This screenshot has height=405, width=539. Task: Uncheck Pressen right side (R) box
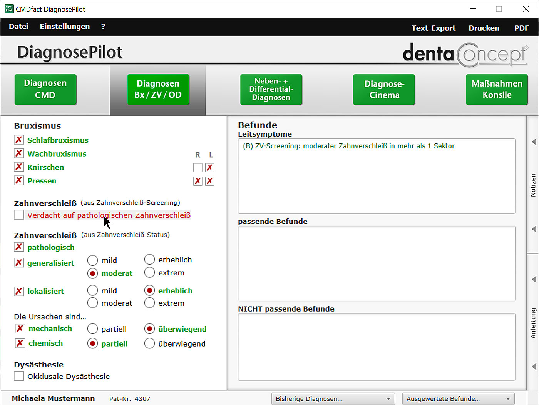[x=198, y=181]
